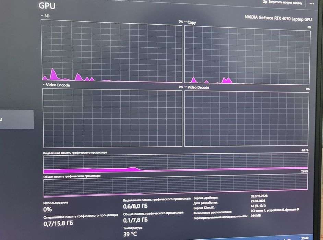Click the NVIDIA GeForce RTX 4070 Laptop GPU name
This screenshot has width=323, height=240.
pos(278,18)
